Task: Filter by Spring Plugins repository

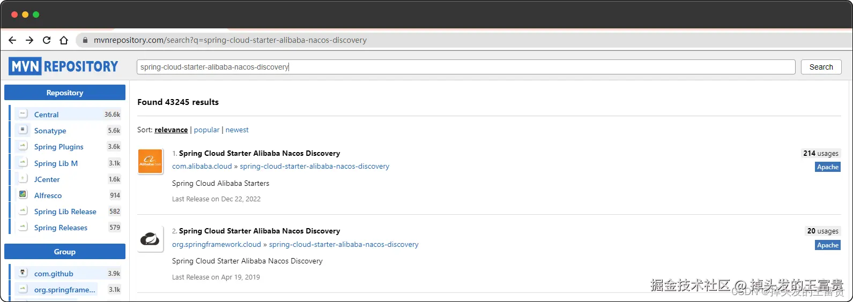Action: point(59,147)
